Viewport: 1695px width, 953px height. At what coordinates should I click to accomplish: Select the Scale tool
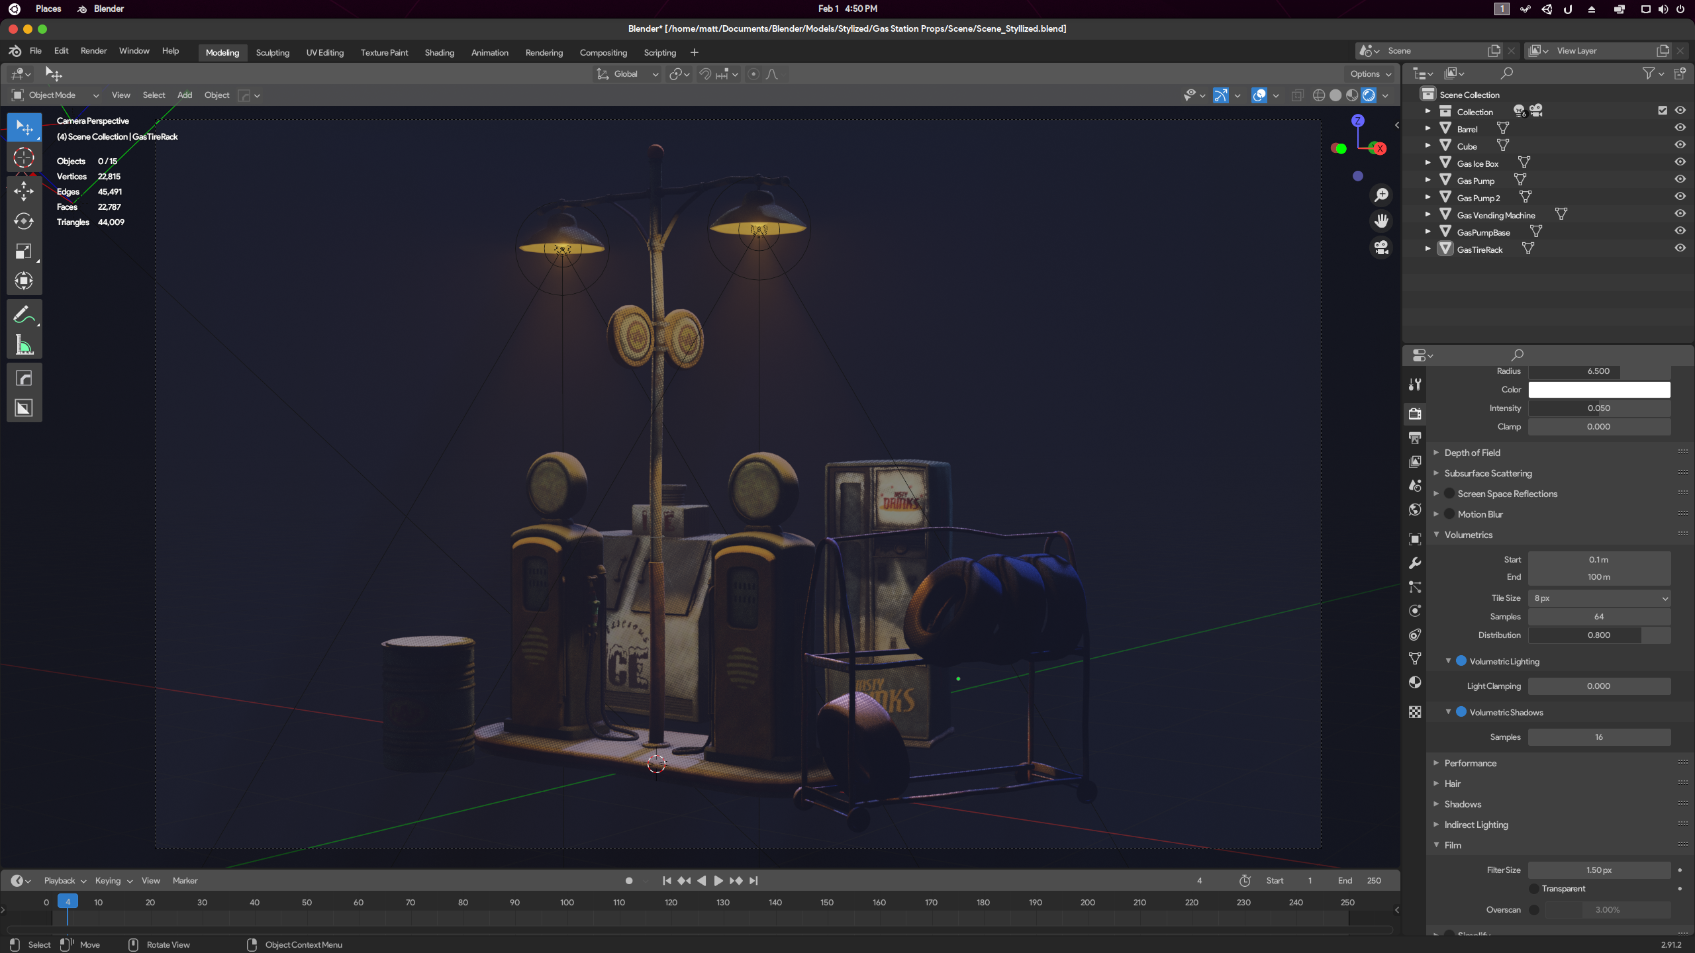coord(24,251)
